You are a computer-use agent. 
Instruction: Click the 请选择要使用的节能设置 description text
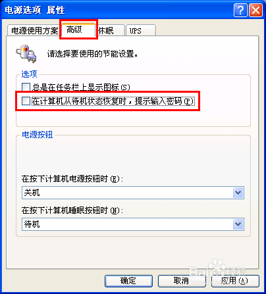[92, 54]
